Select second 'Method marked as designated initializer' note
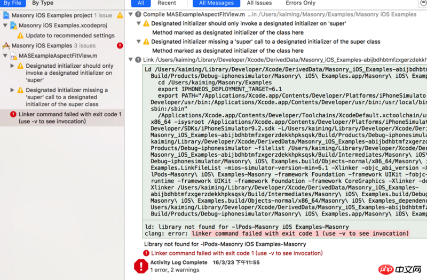The height and width of the screenshot is (280, 427). (x=228, y=51)
